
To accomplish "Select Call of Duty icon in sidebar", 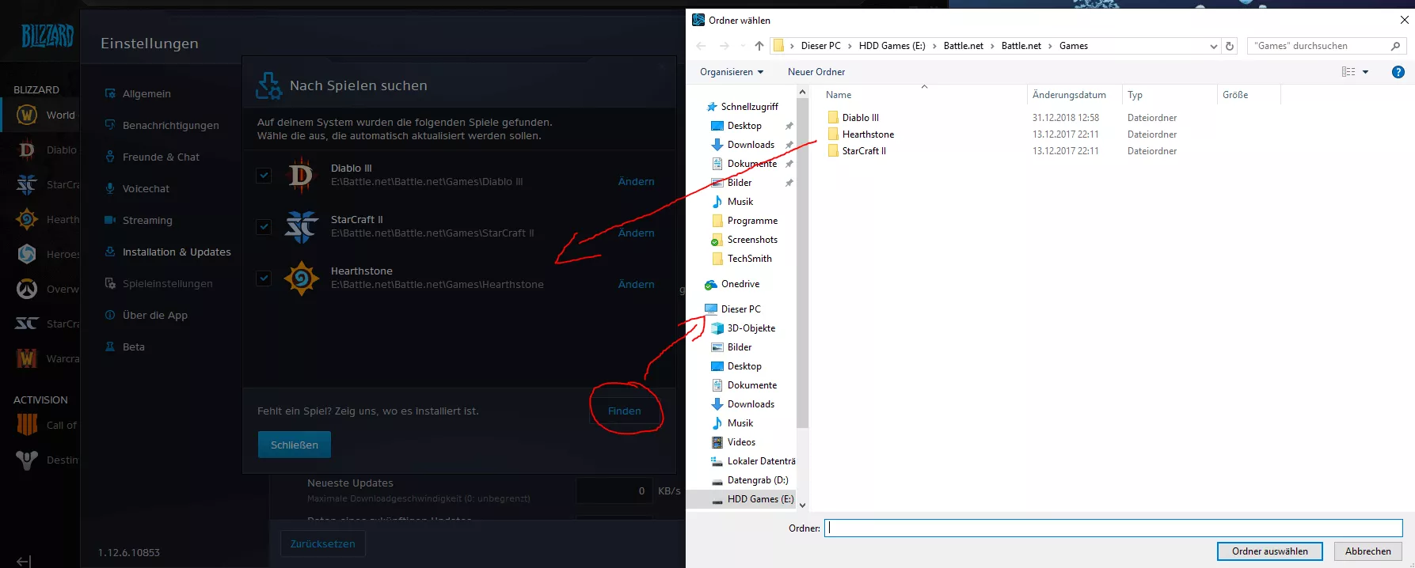I will point(27,425).
